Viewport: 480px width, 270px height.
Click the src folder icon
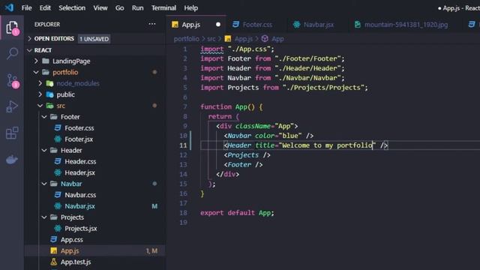[49, 106]
